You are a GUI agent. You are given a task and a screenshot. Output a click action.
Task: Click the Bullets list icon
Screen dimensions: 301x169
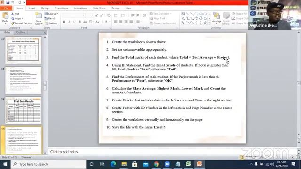click(x=116, y=15)
